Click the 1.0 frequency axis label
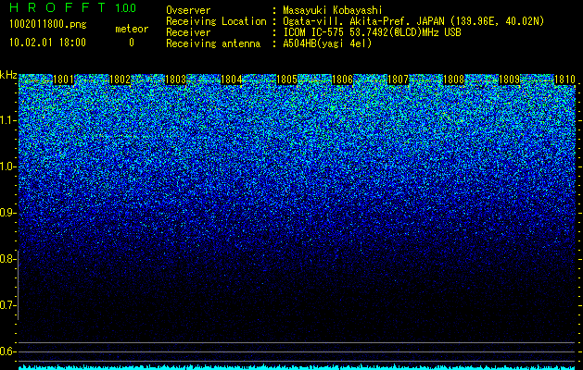Image resolution: width=583 pixels, height=370 pixels. click(x=6, y=166)
